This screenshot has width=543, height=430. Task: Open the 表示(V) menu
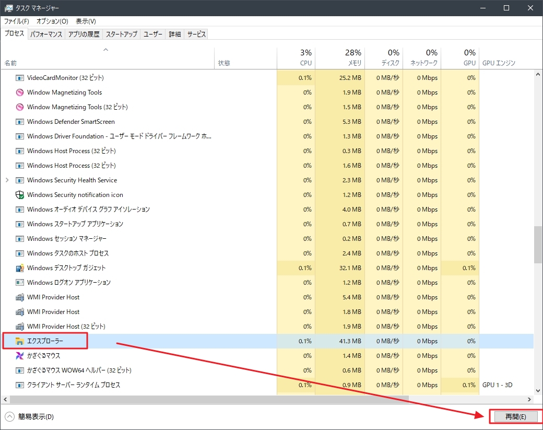(86, 21)
